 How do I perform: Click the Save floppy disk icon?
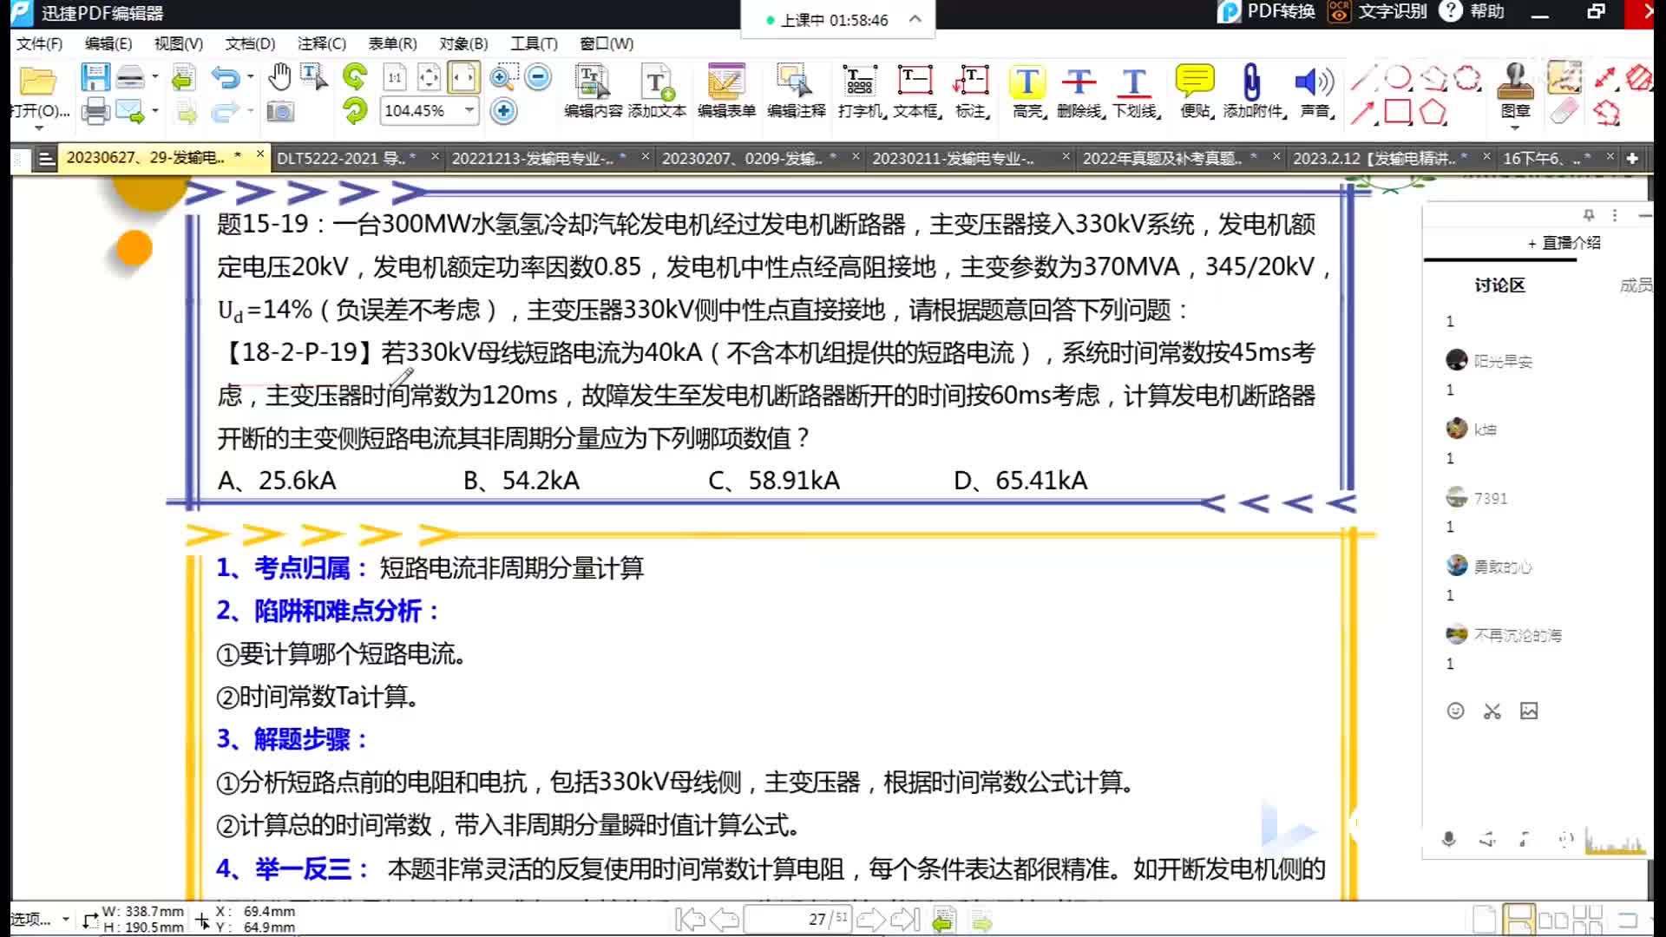[95, 78]
